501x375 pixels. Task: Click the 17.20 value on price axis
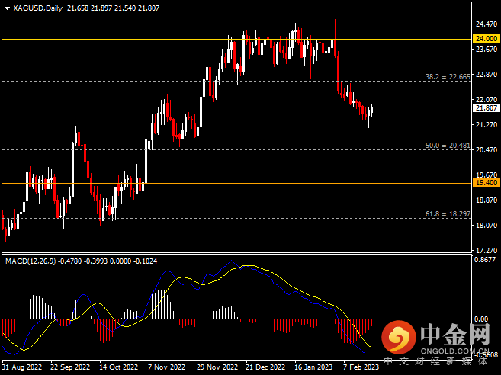click(485, 250)
